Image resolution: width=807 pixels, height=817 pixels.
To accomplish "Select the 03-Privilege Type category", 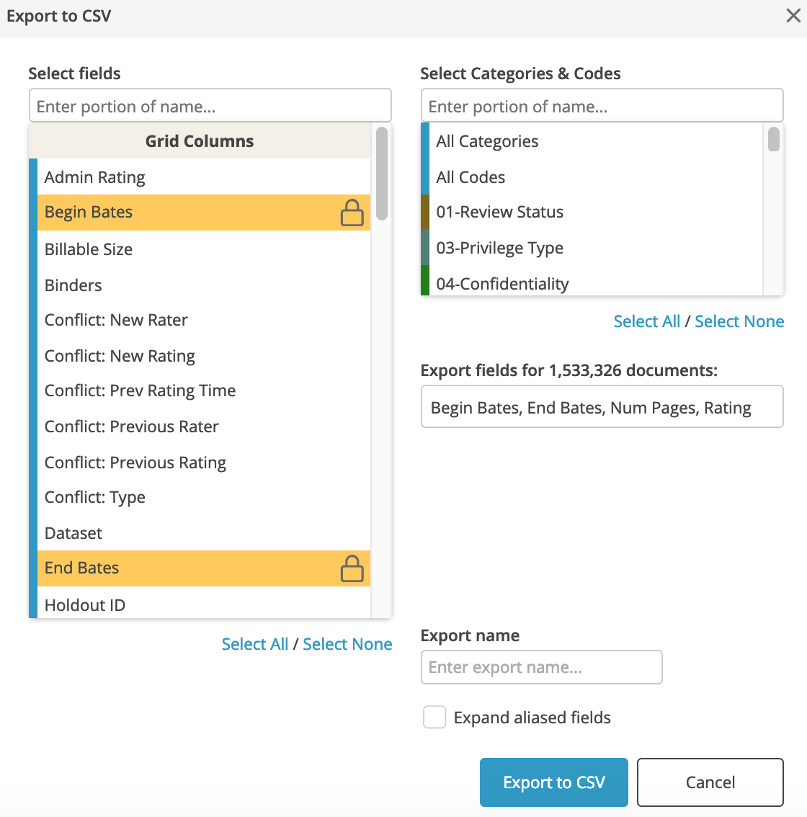I will pos(592,248).
